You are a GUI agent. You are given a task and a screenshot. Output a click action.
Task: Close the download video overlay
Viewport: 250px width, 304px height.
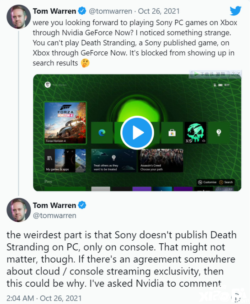click(x=239, y=74)
